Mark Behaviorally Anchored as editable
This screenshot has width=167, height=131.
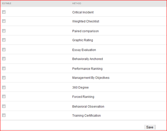click(x=4, y=59)
